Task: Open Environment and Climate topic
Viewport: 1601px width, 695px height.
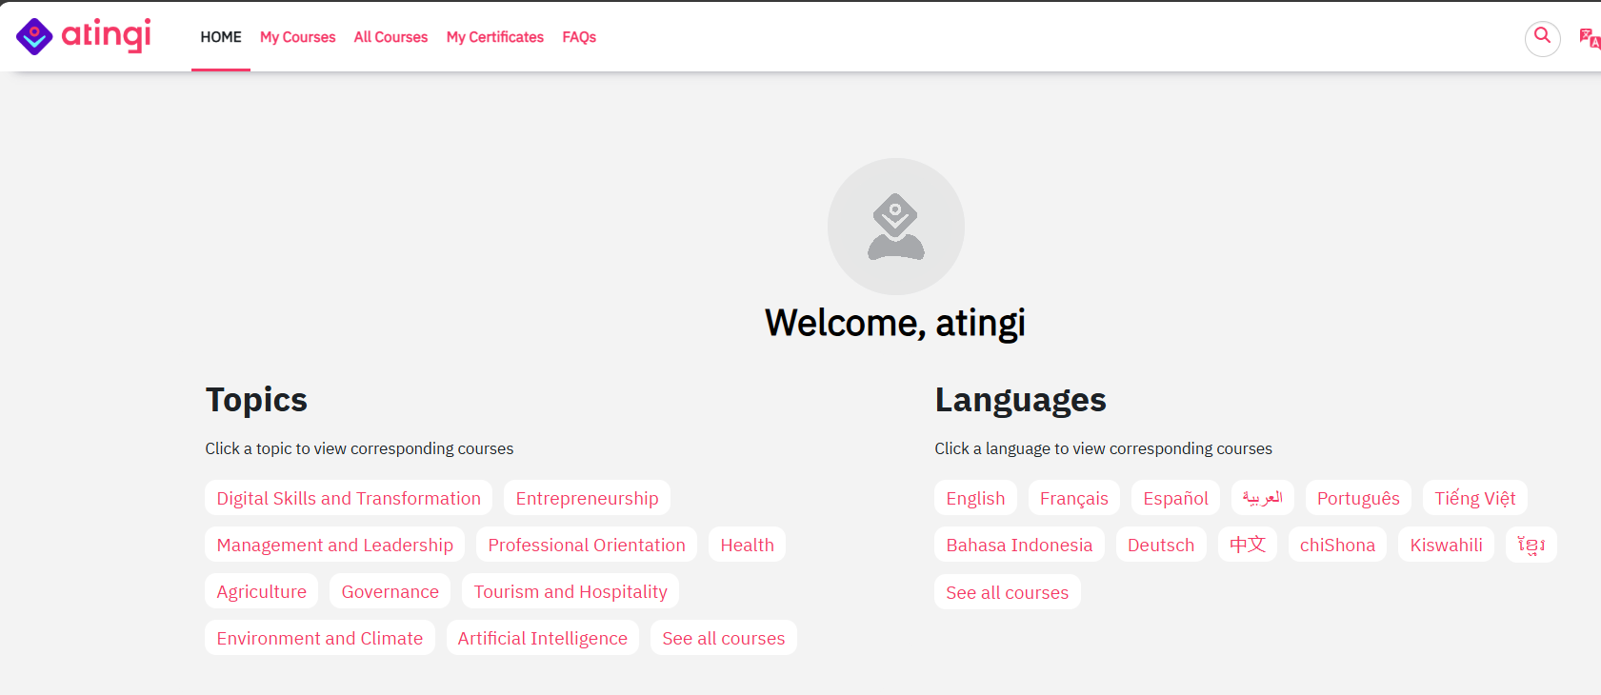Action: [320, 638]
